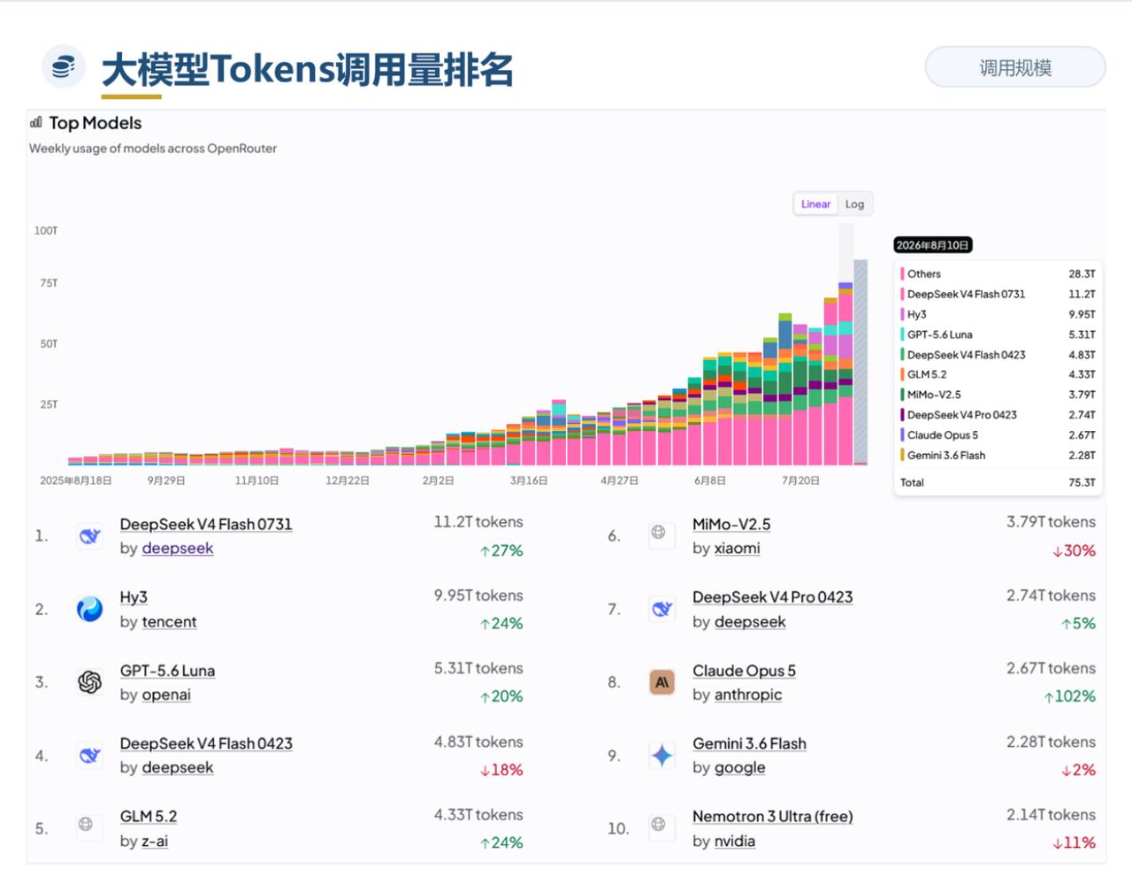Viewport: 1132px width, 869px height.
Task: Click the Total 75.3T row in legend
Action: (998, 482)
